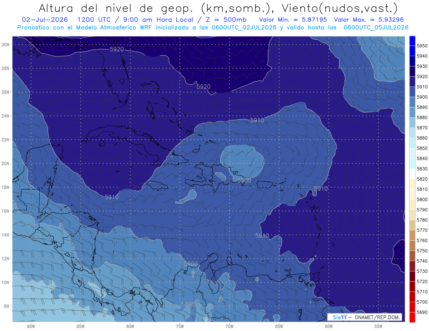Click the '16N' latitude label
The height and width of the screenshot is (331, 429).
(x=5, y=211)
